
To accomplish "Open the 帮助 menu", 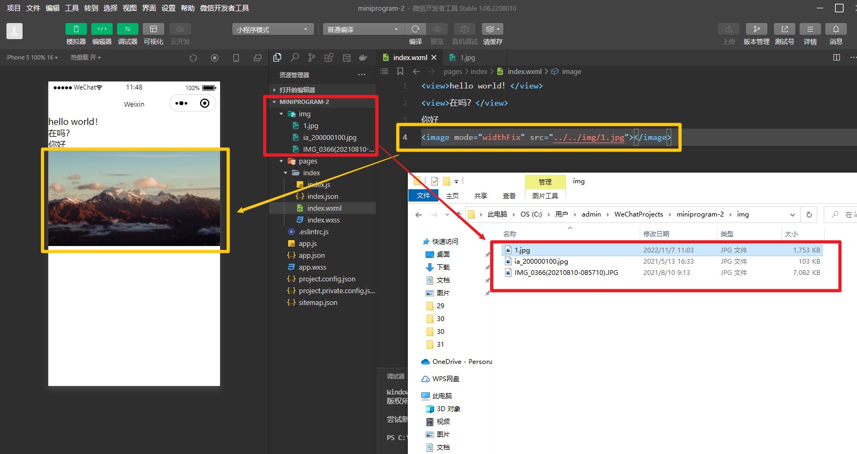I will [x=187, y=8].
